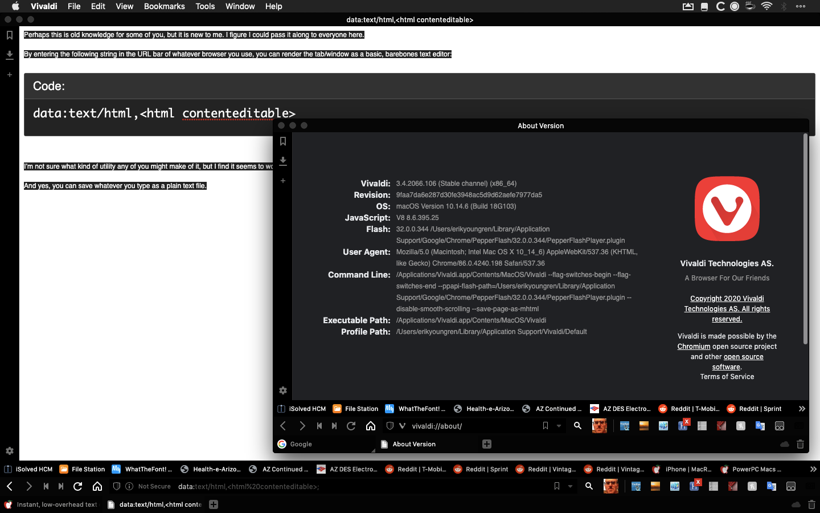The width and height of the screenshot is (820, 513).
Task: Bookmark the vivaldi://about/ page
Action: point(546,426)
